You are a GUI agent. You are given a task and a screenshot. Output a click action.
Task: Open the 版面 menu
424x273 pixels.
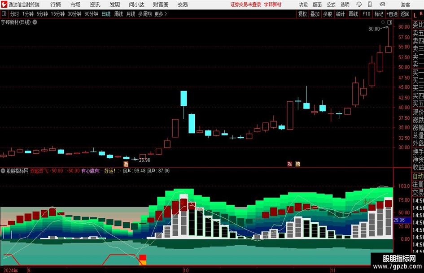[x=317, y=4]
